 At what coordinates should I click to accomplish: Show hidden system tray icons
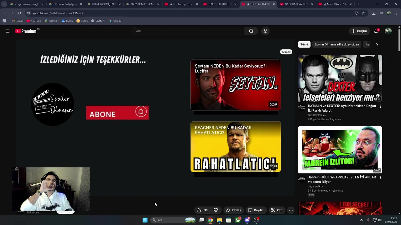pos(361,220)
